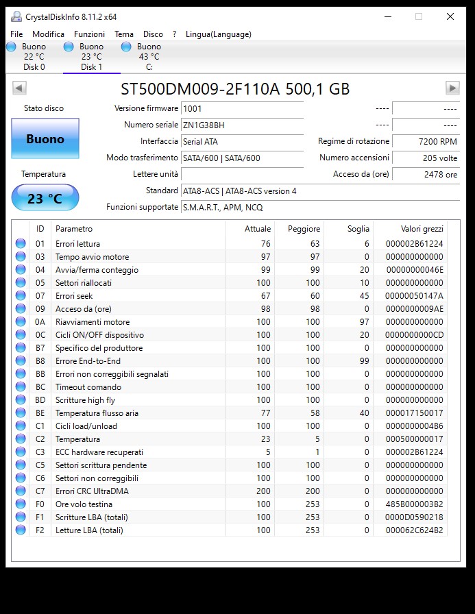
Task: Click status orb for F0 Ore volo testina
Action: pyautogui.click(x=21, y=504)
